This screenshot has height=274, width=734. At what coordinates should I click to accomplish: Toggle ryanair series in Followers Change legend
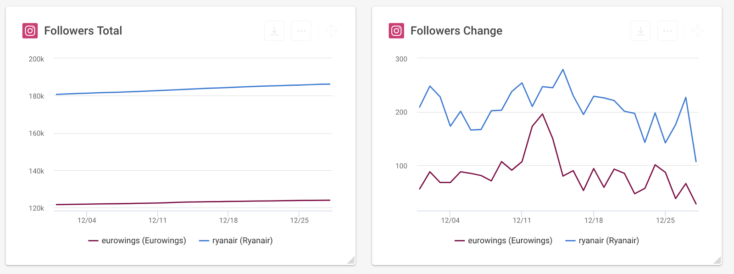click(604, 240)
